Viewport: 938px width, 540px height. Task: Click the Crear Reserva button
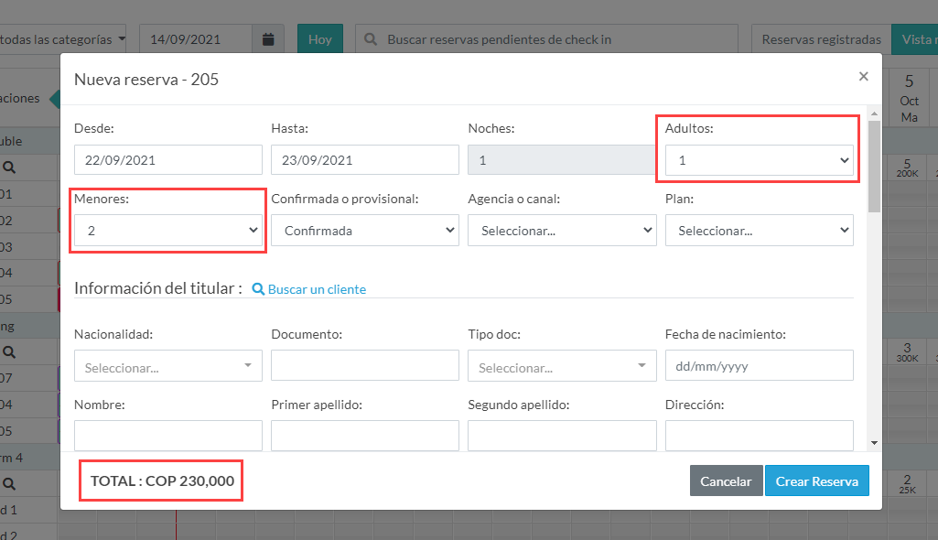pyautogui.click(x=816, y=481)
